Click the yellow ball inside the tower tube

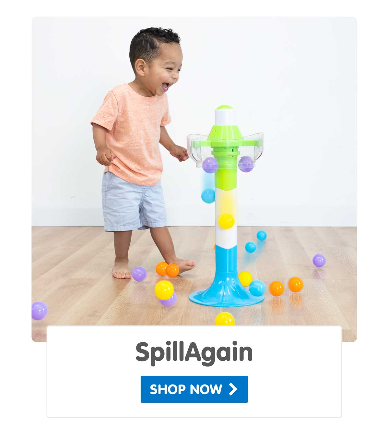(226, 221)
